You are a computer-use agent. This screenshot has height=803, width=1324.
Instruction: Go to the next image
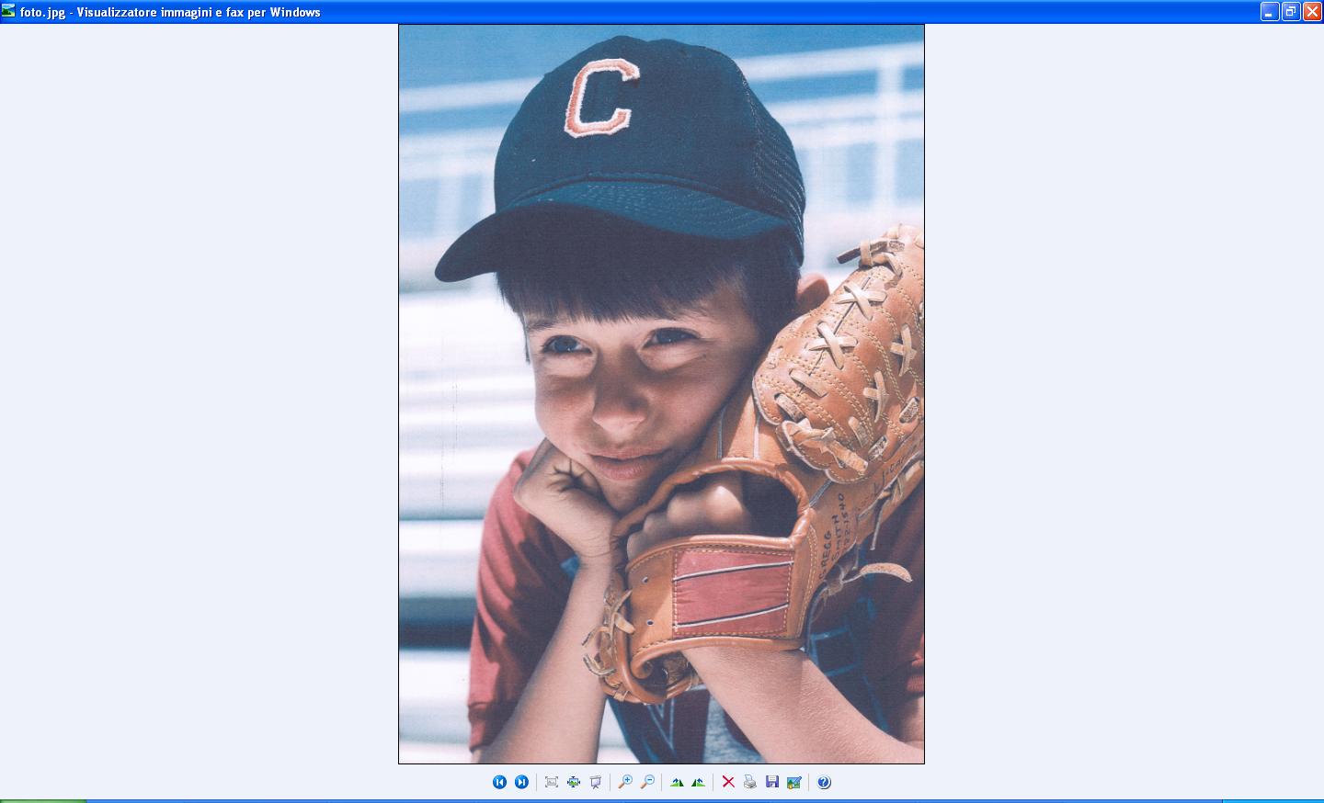tap(521, 782)
